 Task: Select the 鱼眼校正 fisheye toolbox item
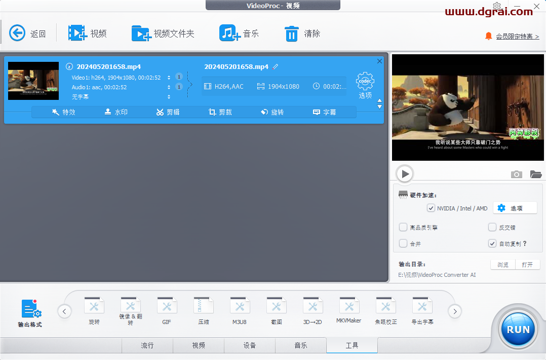385,311
